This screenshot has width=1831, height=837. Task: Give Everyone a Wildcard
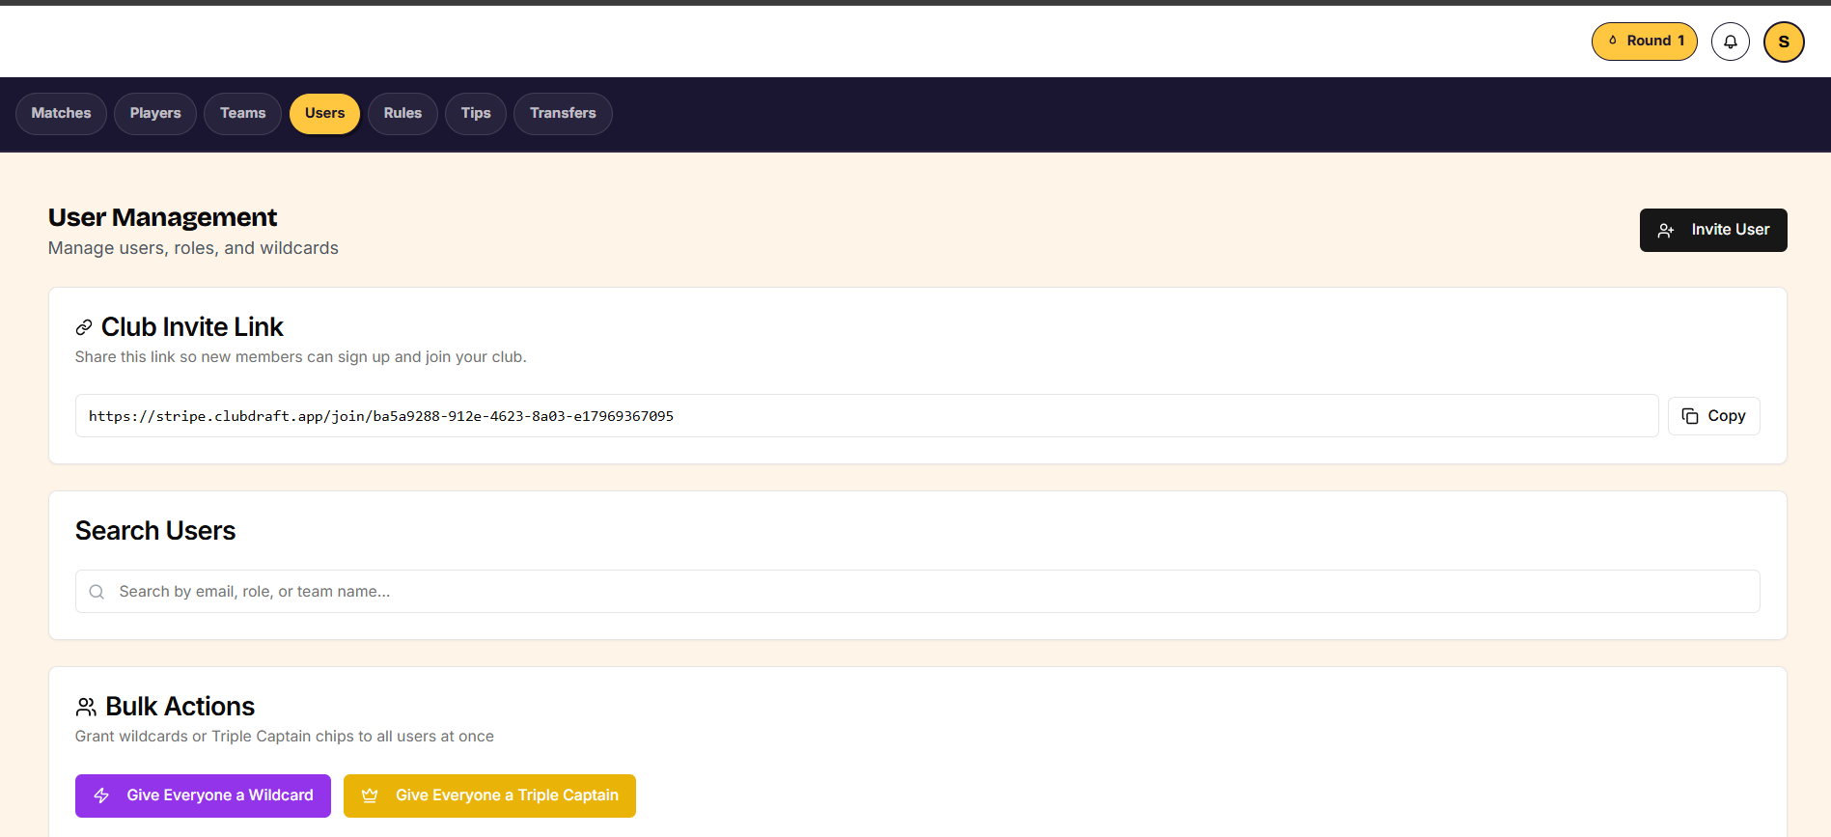(x=203, y=795)
